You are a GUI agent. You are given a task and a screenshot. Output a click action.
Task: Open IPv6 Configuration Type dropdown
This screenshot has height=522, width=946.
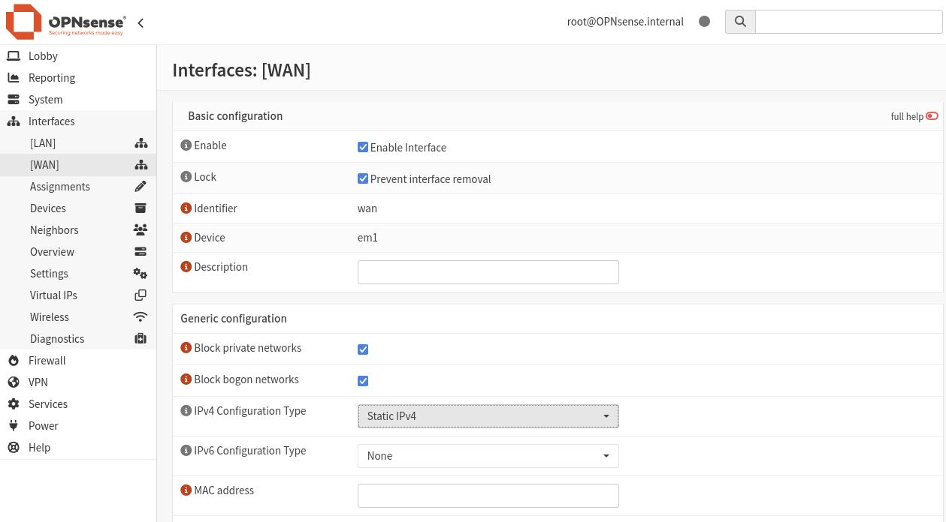click(488, 456)
